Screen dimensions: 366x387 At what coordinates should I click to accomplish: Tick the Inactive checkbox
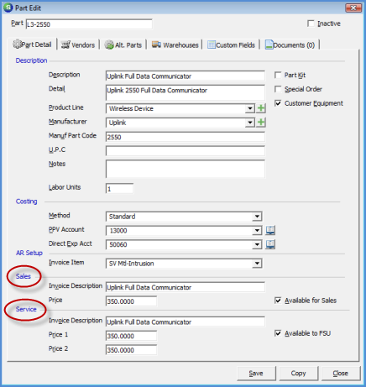coord(311,24)
